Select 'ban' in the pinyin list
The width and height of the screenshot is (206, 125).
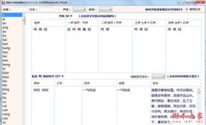pyautogui.click(x=12, y=44)
